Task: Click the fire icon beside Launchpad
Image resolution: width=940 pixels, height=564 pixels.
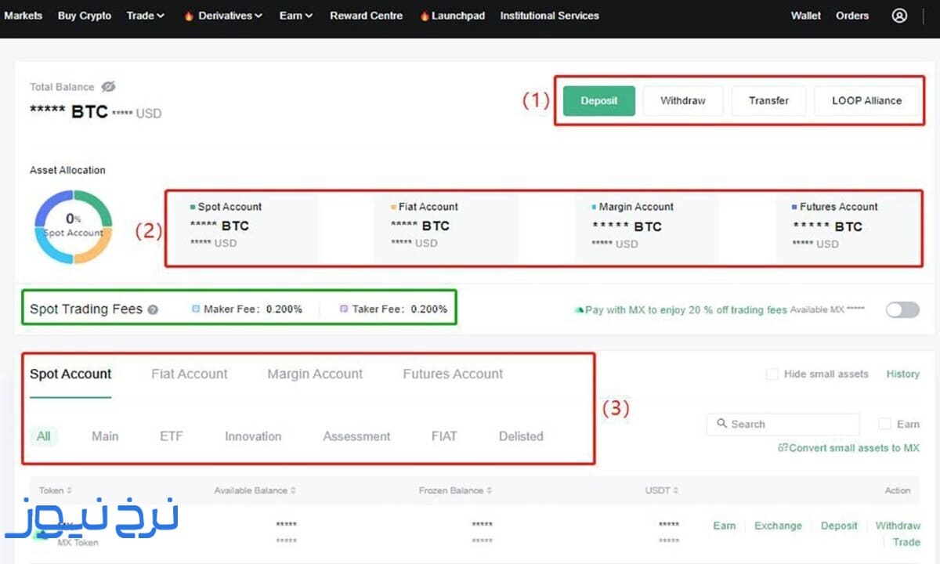Action: click(x=425, y=16)
